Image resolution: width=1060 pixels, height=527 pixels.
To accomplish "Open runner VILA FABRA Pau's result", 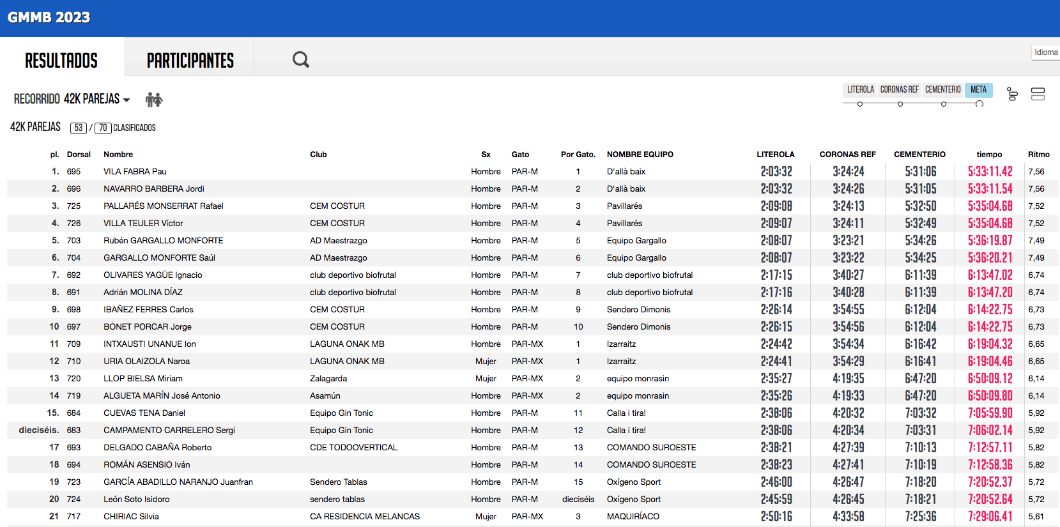I will 135,171.
